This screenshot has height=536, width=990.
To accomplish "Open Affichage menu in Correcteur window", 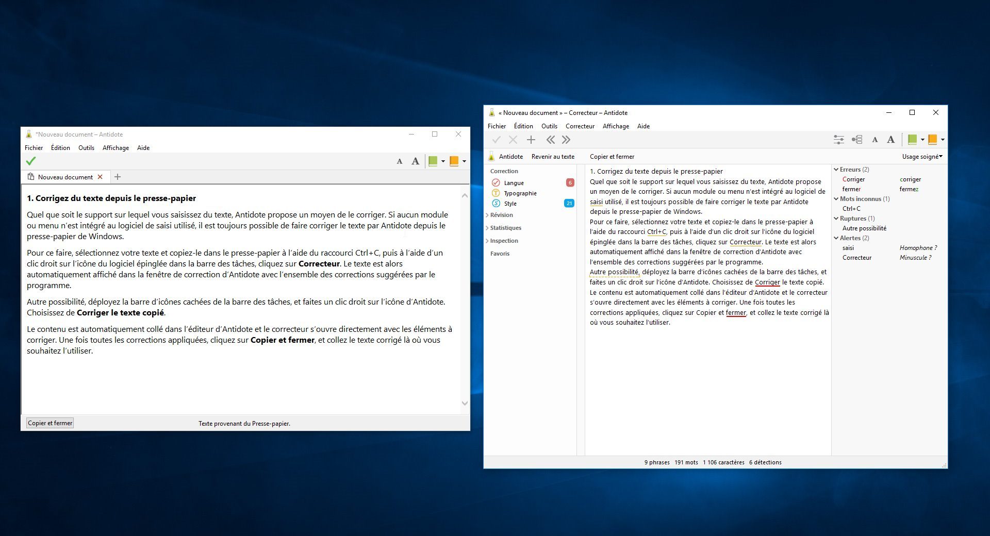I will pyautogui.click(x=616, y=126).
